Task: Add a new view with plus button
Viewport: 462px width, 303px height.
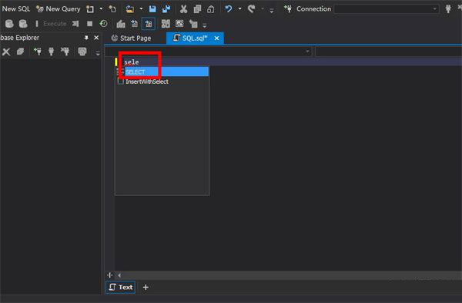Action: (x=146, y=287)
